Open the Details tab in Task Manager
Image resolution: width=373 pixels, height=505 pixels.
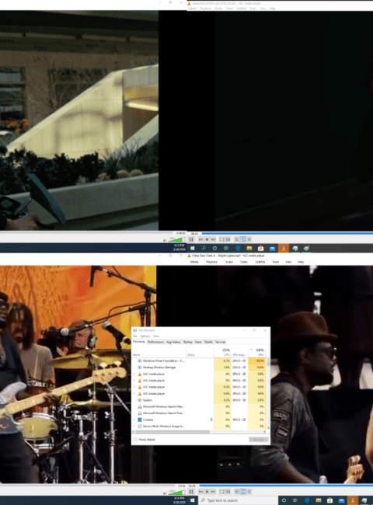(208, 342)
